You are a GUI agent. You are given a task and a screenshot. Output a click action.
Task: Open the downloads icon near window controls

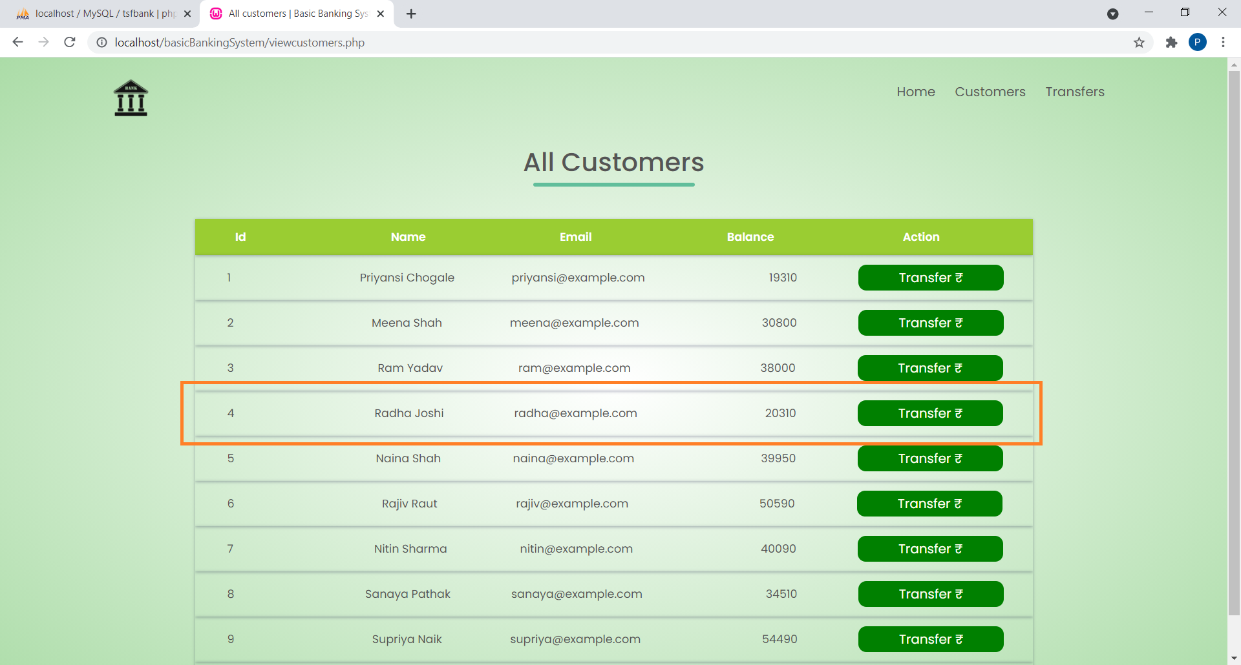coord(1113,14)
